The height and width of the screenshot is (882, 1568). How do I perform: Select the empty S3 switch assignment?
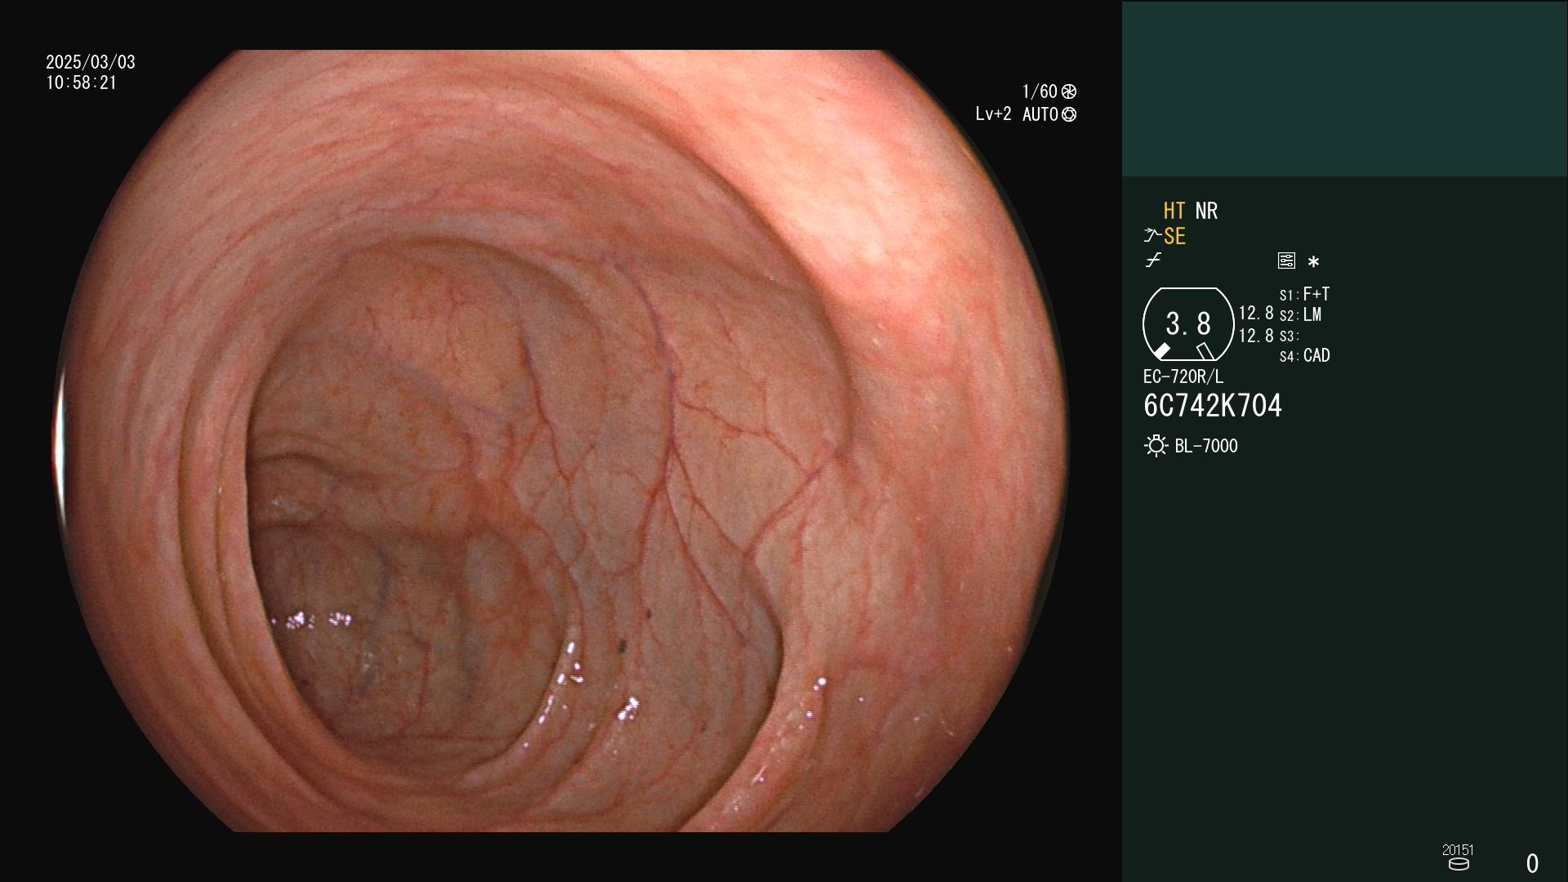click(x=1289, y=336)
